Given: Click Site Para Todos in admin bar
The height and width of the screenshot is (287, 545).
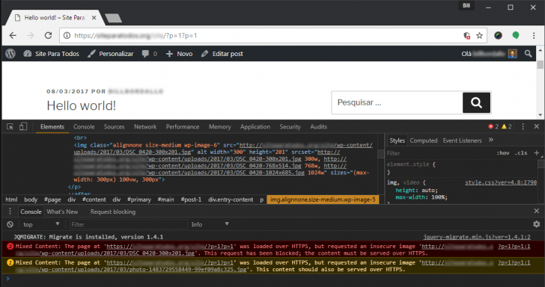Looking at the screenshot, I should click(x=51, y=54).
